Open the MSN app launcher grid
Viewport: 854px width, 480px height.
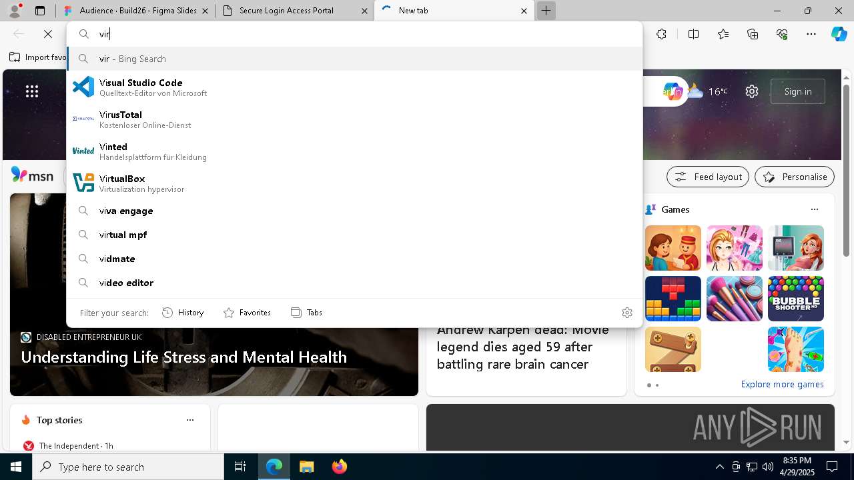(x=32, y=91)
